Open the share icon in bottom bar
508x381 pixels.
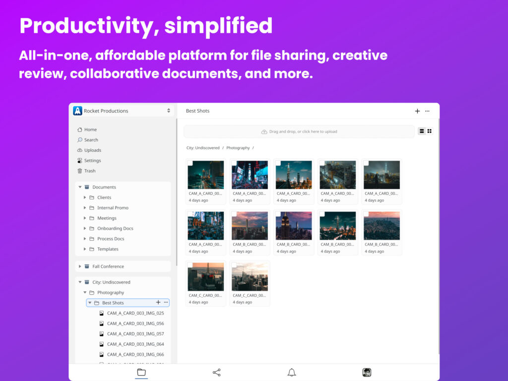[216, 373]
